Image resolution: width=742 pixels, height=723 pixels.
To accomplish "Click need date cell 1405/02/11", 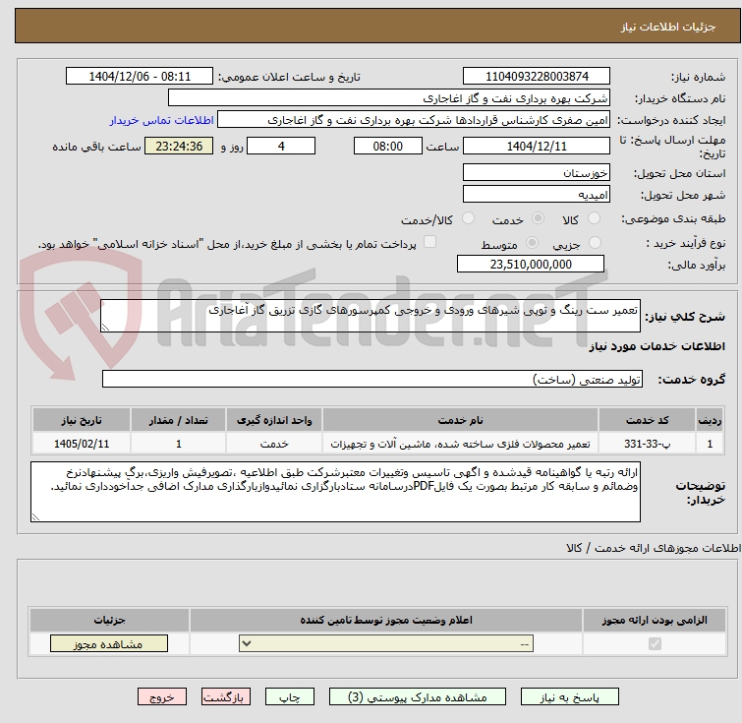I will tap(82, 444).
